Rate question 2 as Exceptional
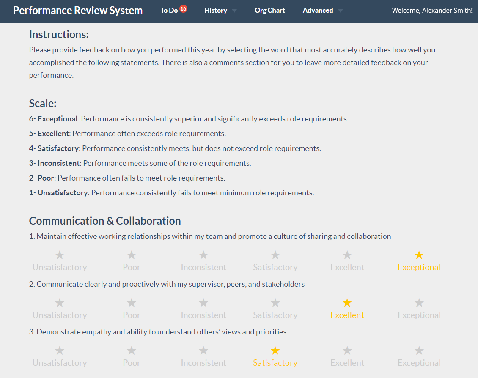This screenshot has width=478, height=378. 419,302
